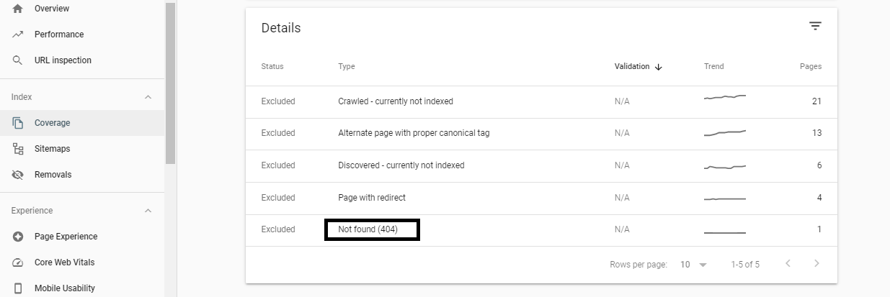Click the Mobile Usability phone icon
The width and height of the screenshot is (890, 297).
coord(18,288)
